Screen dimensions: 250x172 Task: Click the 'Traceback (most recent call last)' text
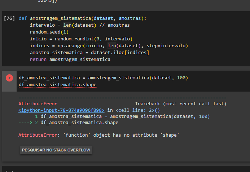[x=180, y=103]
